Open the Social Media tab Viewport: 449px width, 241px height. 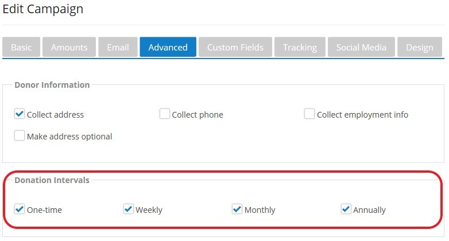[362, 47]
